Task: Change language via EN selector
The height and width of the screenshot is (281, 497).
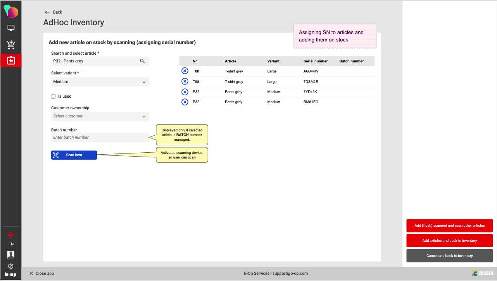Action: [11, 244]
